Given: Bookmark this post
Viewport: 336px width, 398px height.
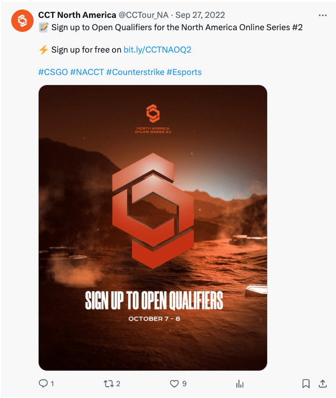Looking at the screenshot, I should coord(306,383).
